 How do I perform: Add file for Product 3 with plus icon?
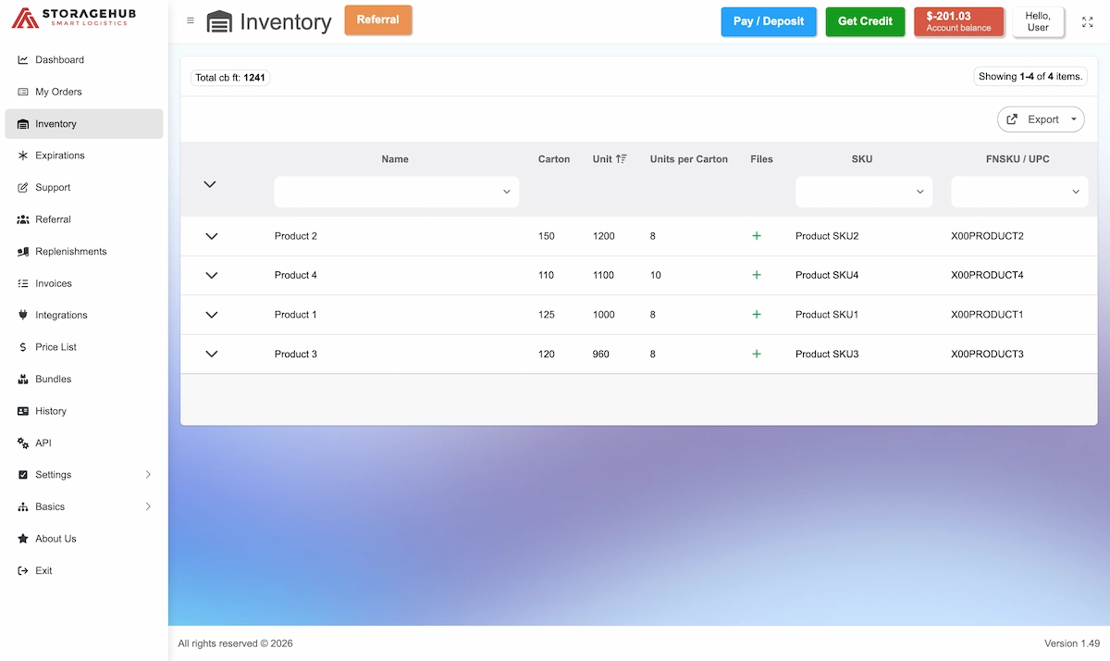click(x=757, y=354)
